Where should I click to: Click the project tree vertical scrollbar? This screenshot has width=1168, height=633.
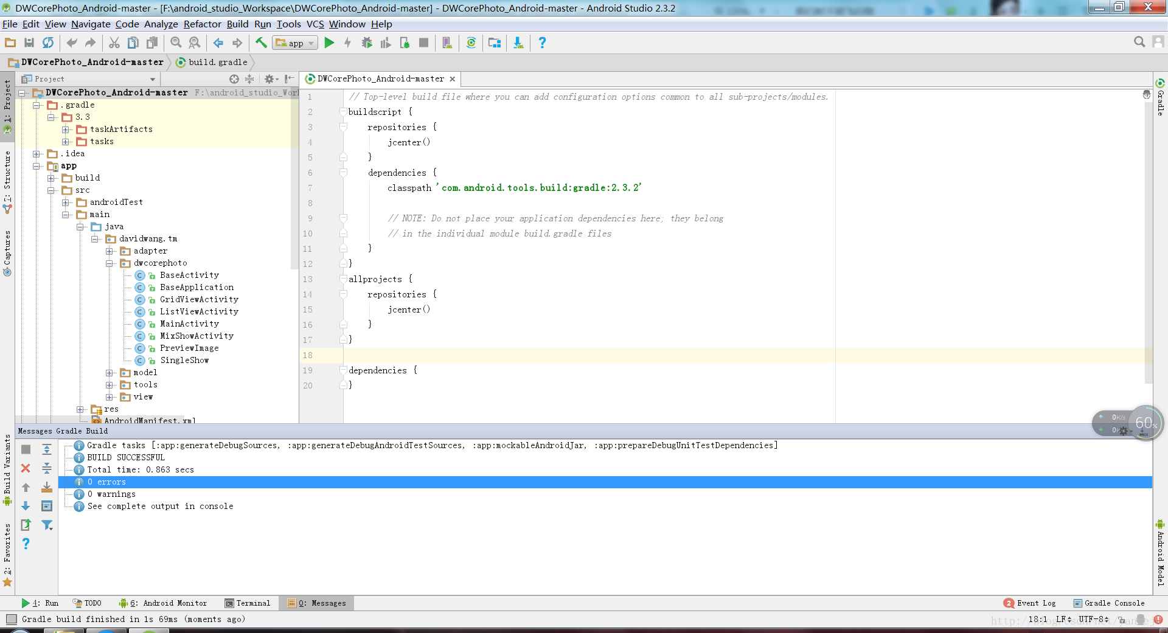click(x=295, y=178)
